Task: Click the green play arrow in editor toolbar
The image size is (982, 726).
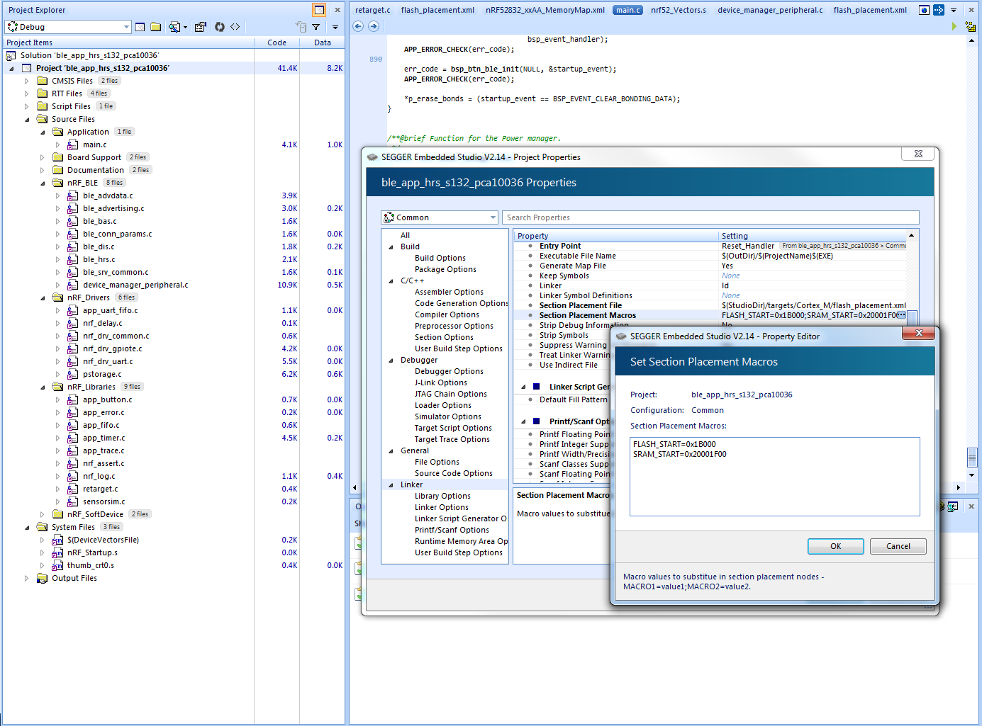Action: [x=954, y=26]
